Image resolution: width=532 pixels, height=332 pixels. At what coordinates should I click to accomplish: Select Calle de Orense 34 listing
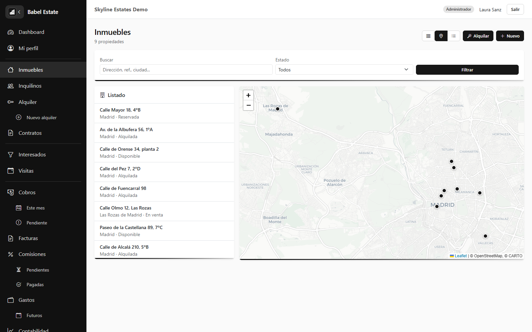pos(164,152)
